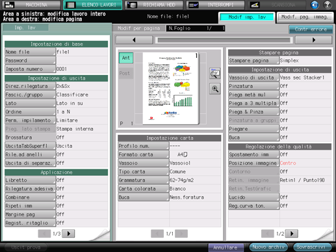Viewport: 336px width, 252px height.
Task: Open the Vassoio di uscita setting
Action: (x=253, y=77)
